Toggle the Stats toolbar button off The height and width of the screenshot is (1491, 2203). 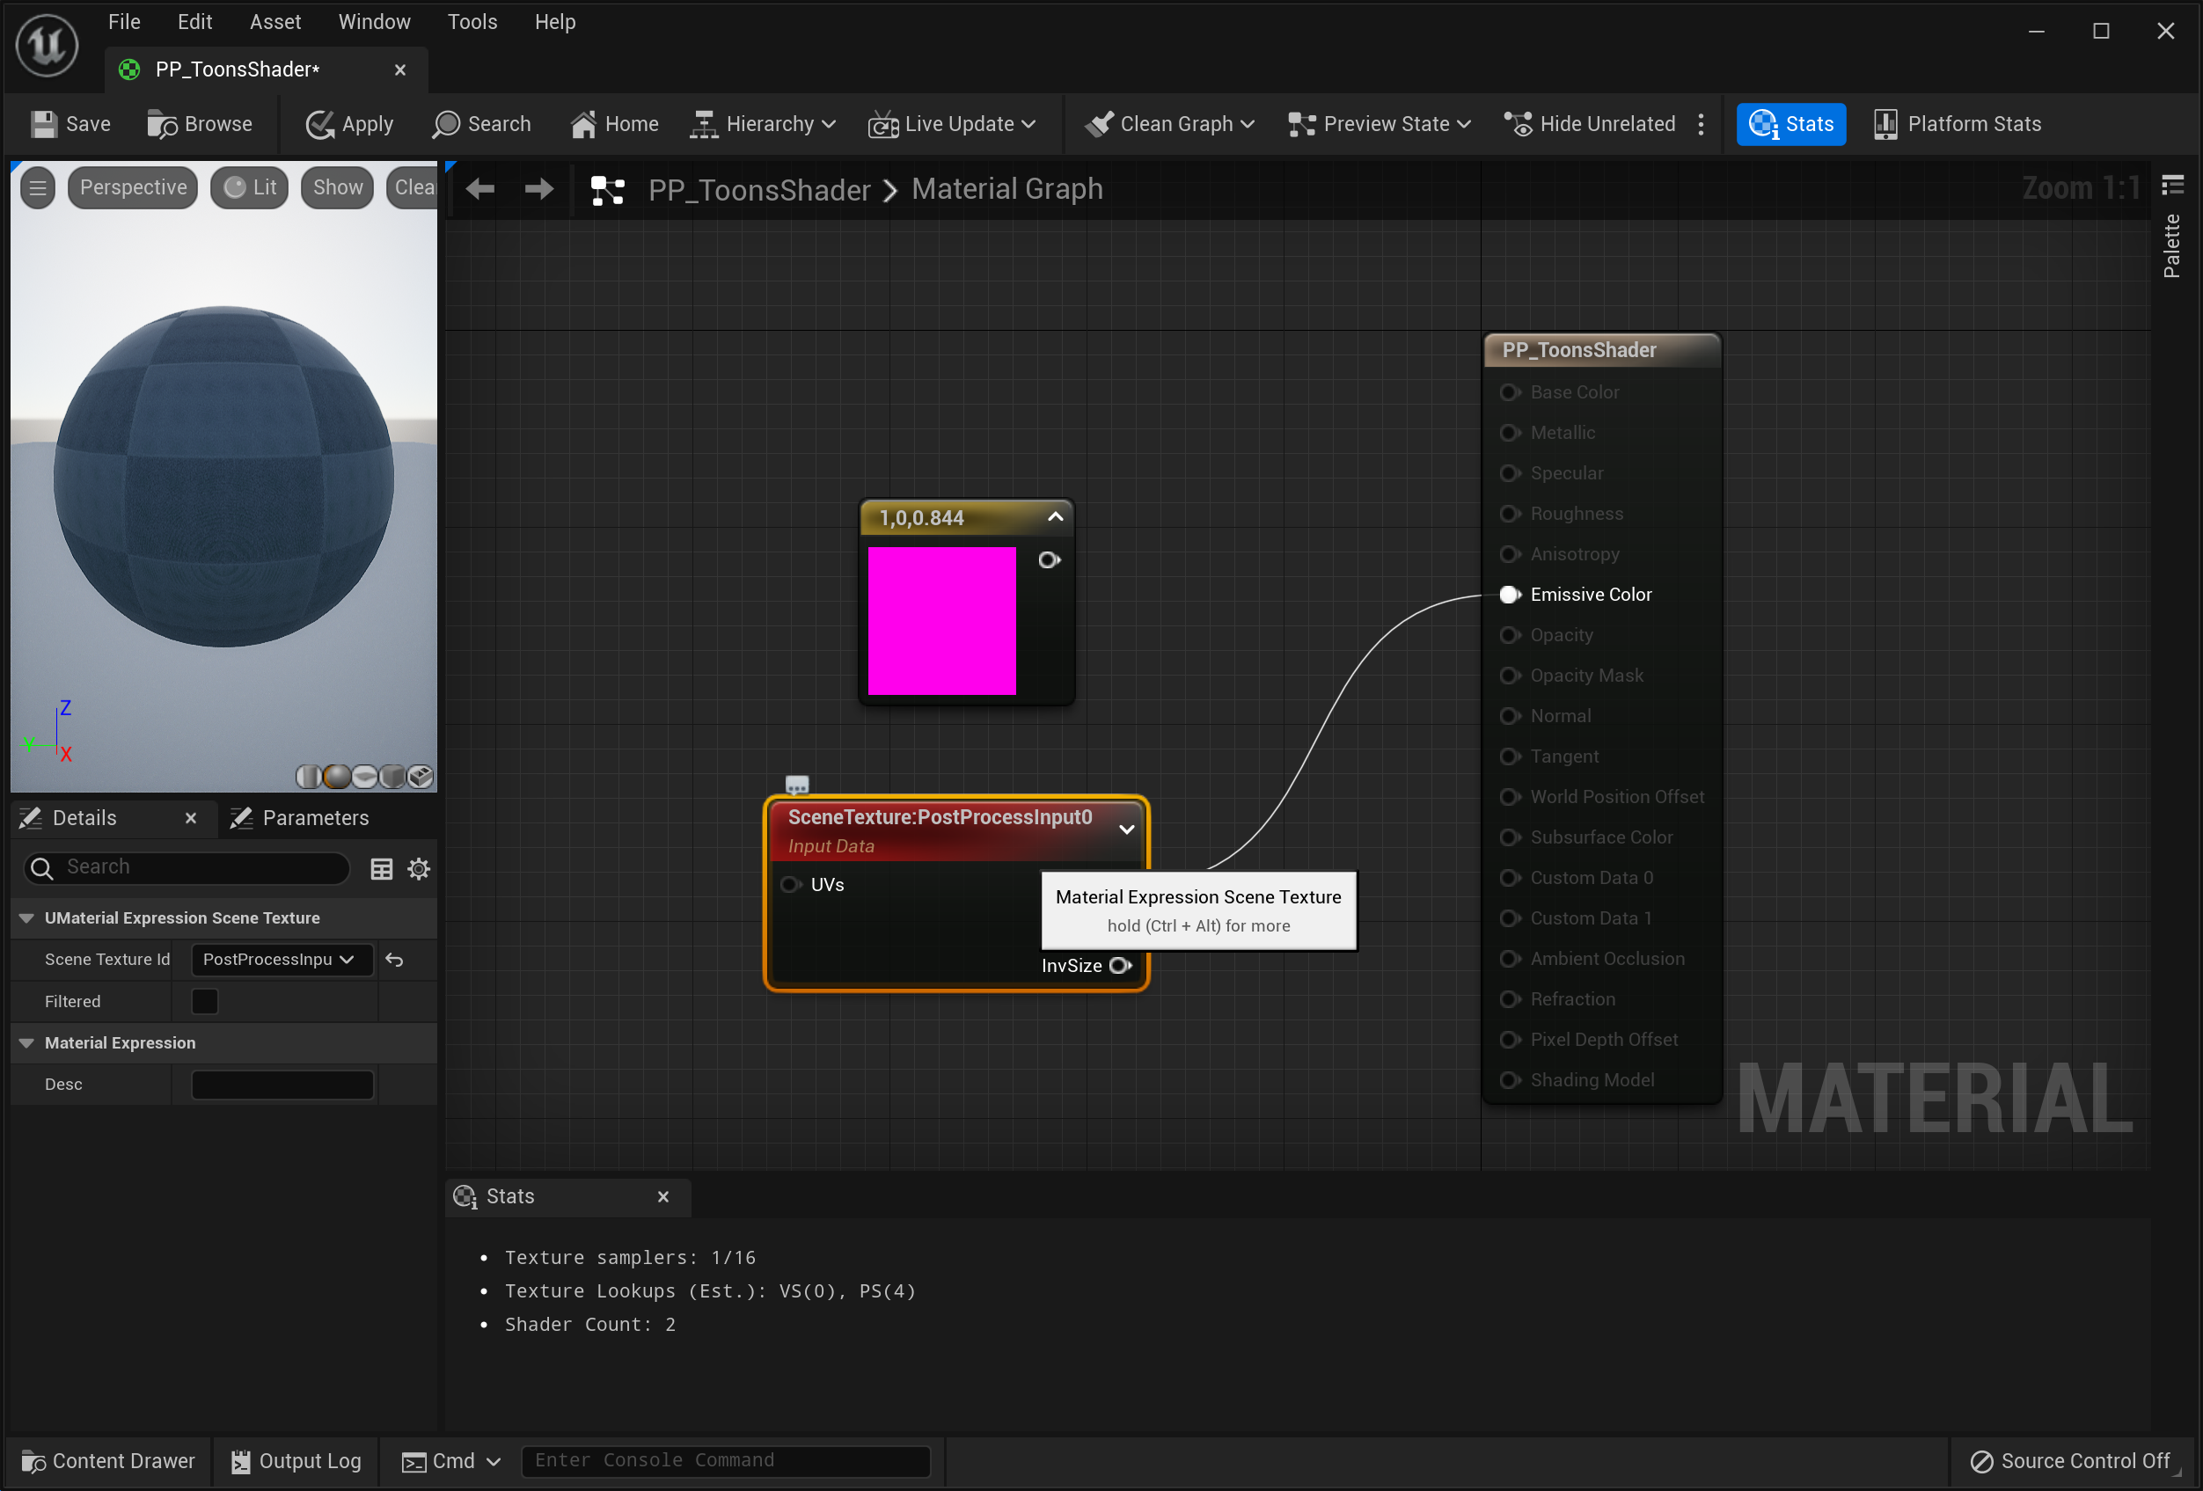coord(1789,124)
